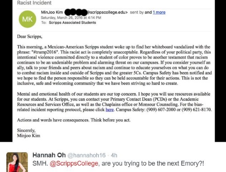Click the 'Minjoo Kim' closing signature

pos(28,135)
